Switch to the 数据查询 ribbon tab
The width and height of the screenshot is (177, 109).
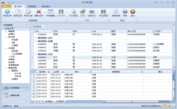click(32, 6)
